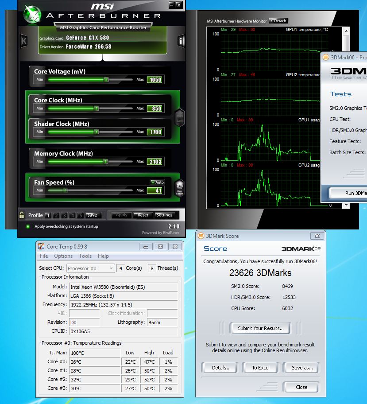
Task: Open Afterburner Settings
Action: point(164,215)
